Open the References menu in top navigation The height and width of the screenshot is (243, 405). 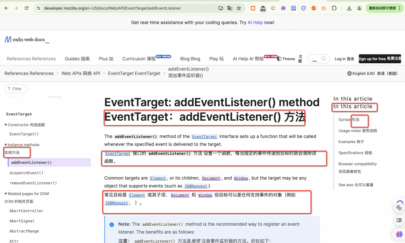(31, 59)
